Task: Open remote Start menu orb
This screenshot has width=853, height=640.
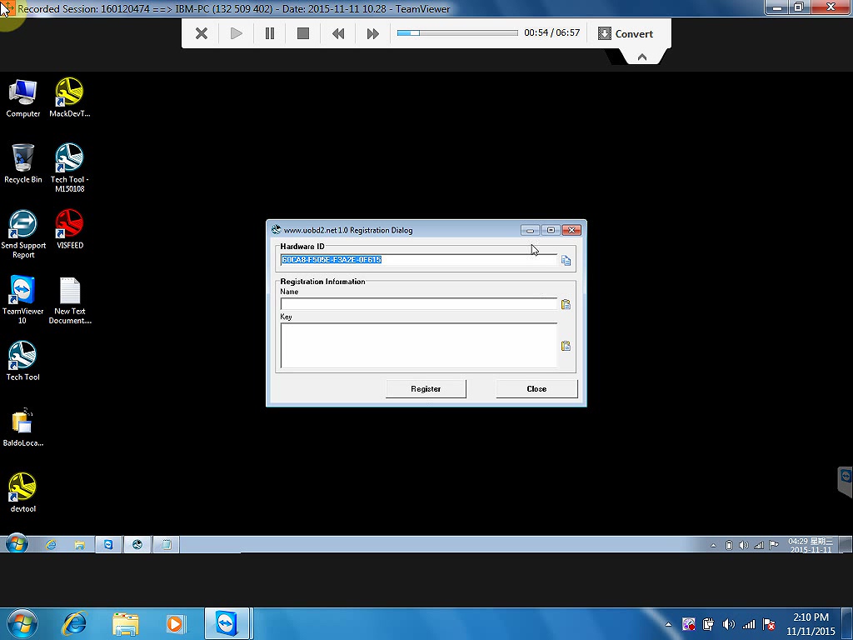Action: click(16, 544)
